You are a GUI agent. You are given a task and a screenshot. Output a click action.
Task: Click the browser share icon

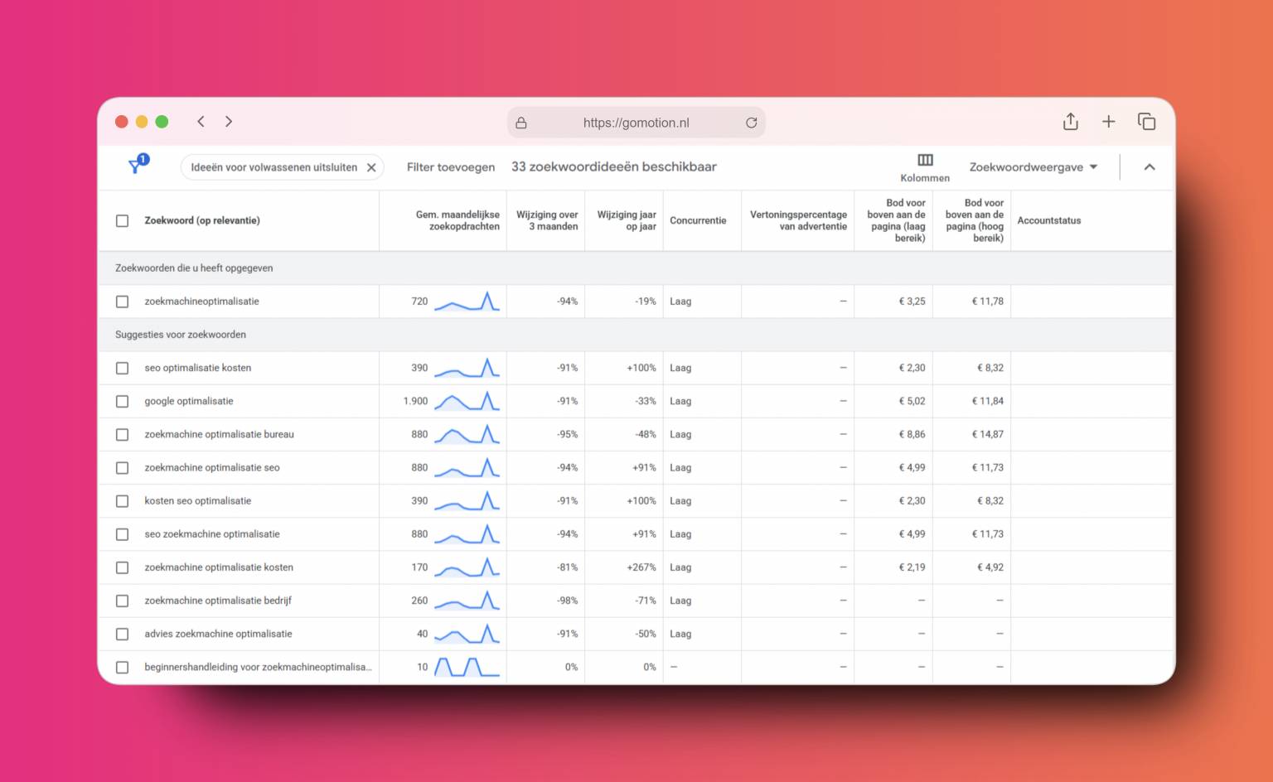tap(1070, 122)
